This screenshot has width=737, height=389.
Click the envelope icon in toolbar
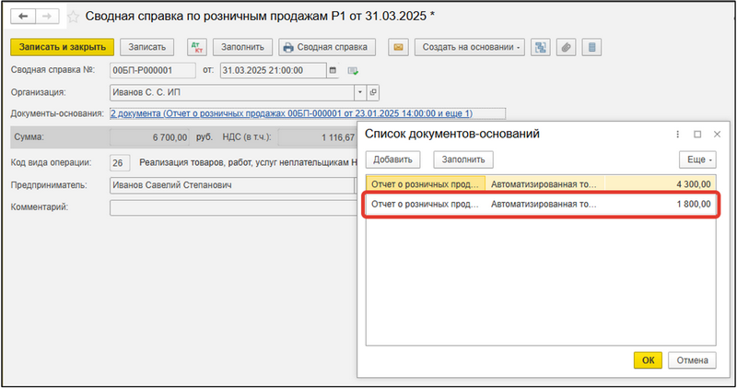[398, 47]
